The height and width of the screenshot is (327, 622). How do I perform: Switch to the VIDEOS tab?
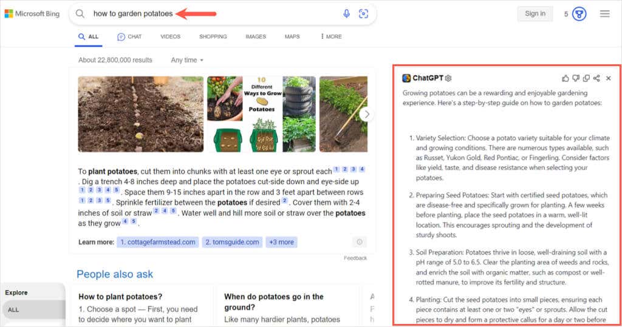[170, 36]
